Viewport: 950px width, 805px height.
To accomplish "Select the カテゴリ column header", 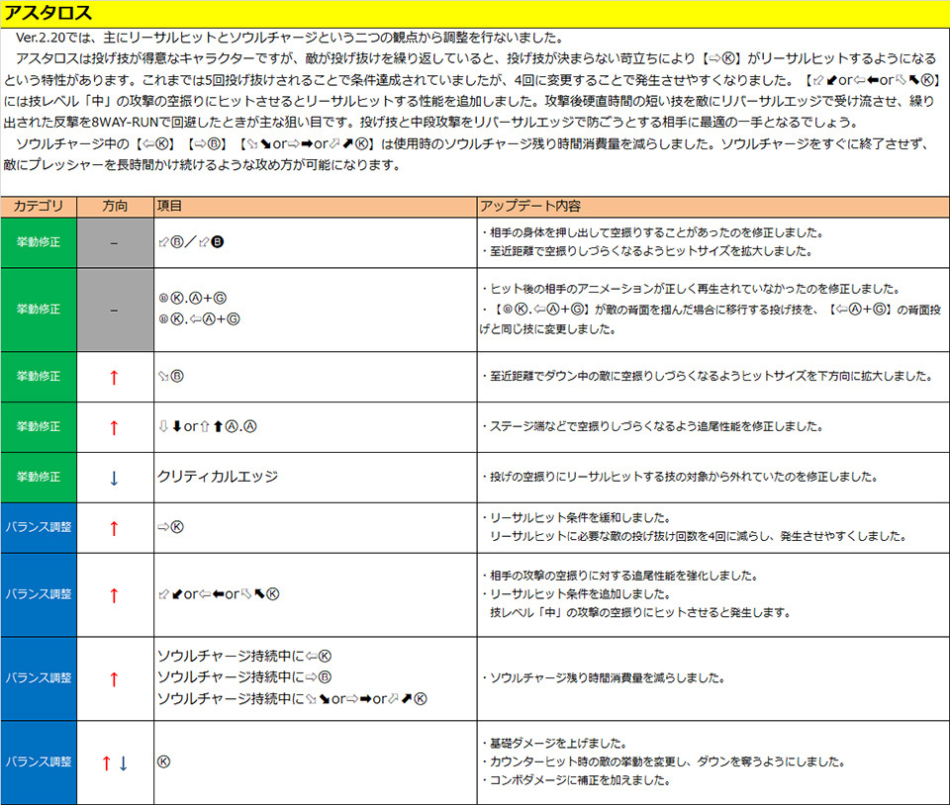I will coord(39,207).
